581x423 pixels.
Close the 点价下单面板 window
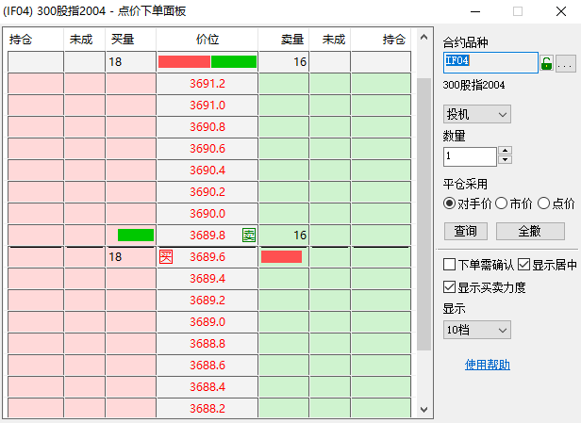(x=561, y=11)
